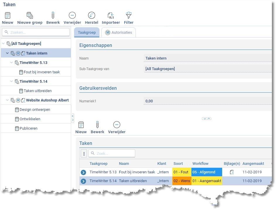This screenshot has width=276, height=210.
Task: Open the Filter funnel tool
Action: (x=128, y=16)
